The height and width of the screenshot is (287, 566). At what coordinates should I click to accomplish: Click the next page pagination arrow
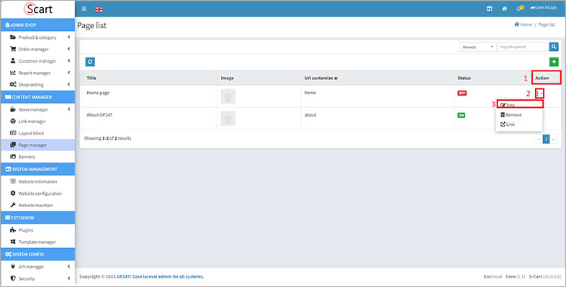pos(553,139)
